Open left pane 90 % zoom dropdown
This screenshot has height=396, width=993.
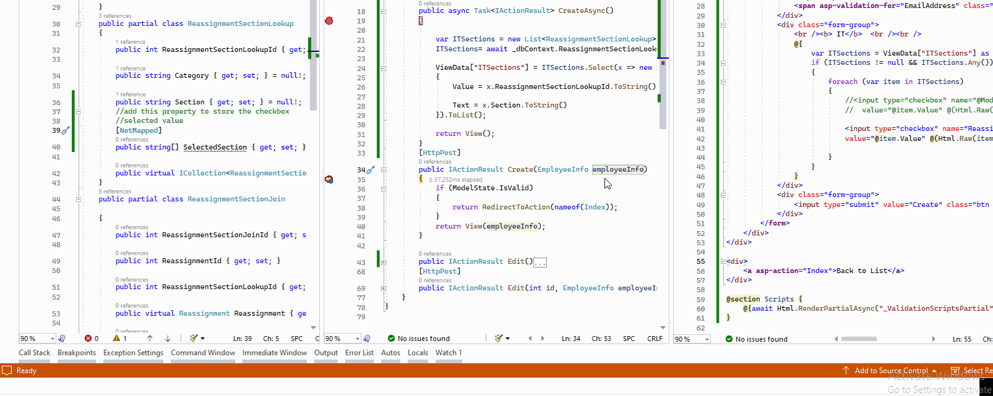click(x=53, y=339)
